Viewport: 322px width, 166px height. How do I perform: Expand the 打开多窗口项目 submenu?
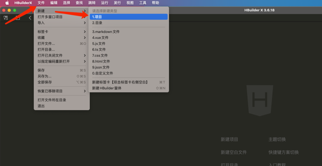[62, 17]
